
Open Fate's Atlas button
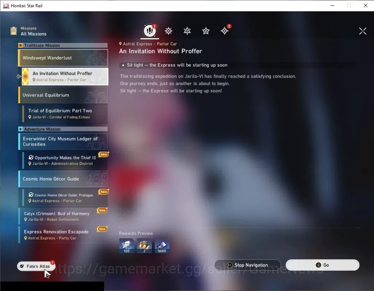click(x=36, y=266)
